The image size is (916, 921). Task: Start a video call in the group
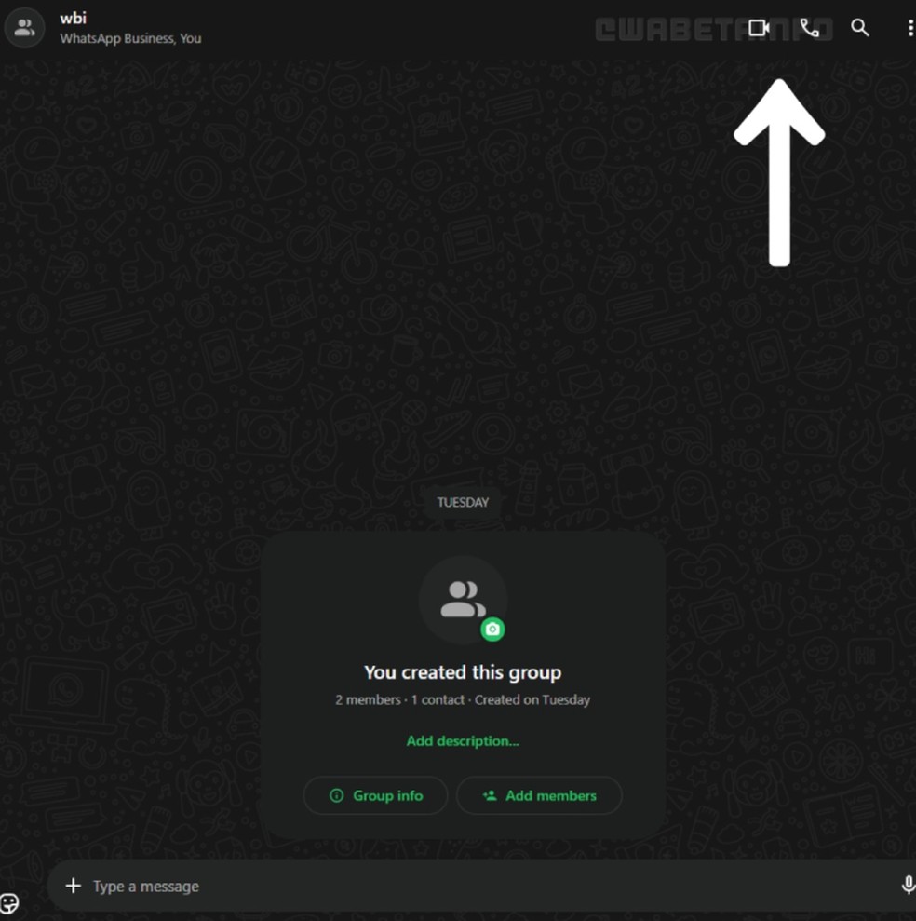[760, 27]
